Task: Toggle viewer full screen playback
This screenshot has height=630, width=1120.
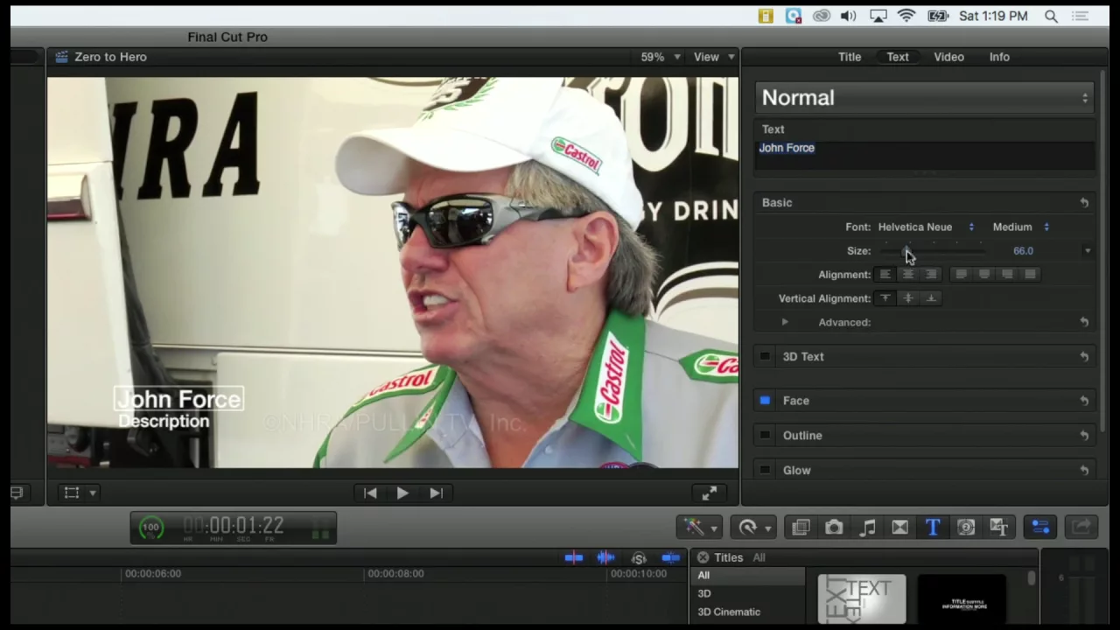Action: tap(710, 493)
